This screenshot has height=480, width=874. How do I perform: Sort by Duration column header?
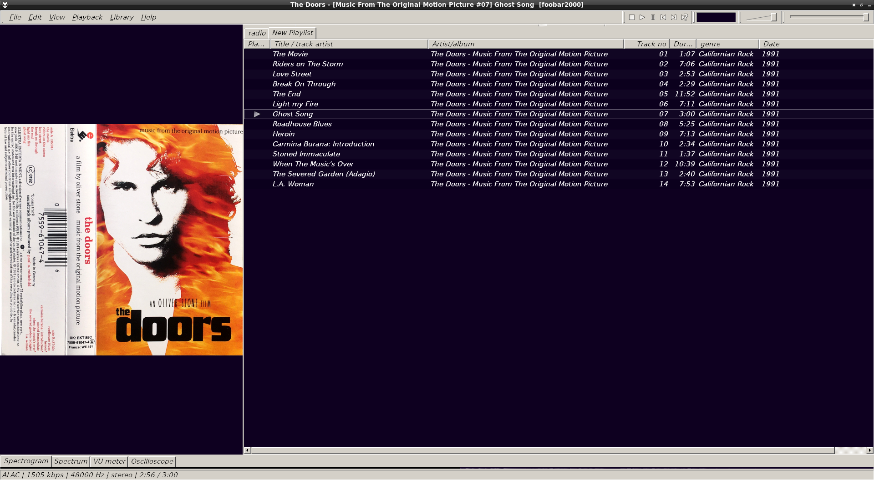(x=683, y=44)
